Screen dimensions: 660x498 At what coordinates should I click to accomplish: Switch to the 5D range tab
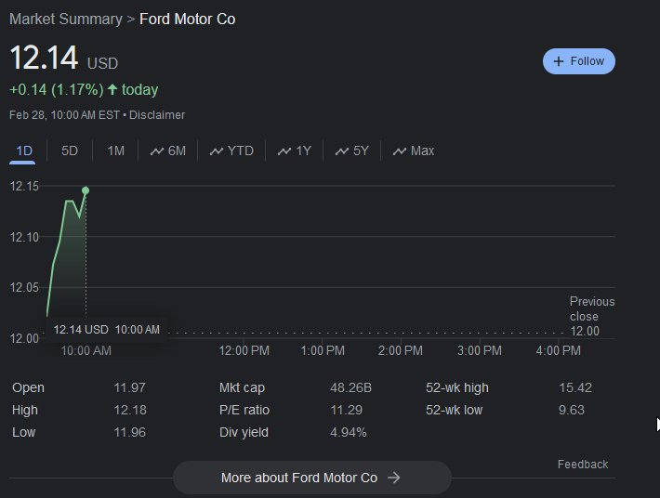click(x=70, y=151)
